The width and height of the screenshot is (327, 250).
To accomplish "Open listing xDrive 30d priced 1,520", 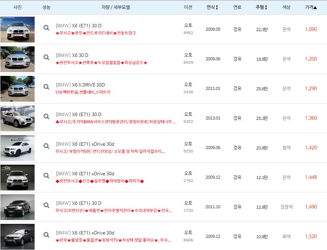I will coord(85,233).
